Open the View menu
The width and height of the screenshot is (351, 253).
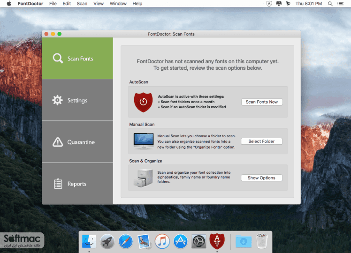[x=99, y=4]
